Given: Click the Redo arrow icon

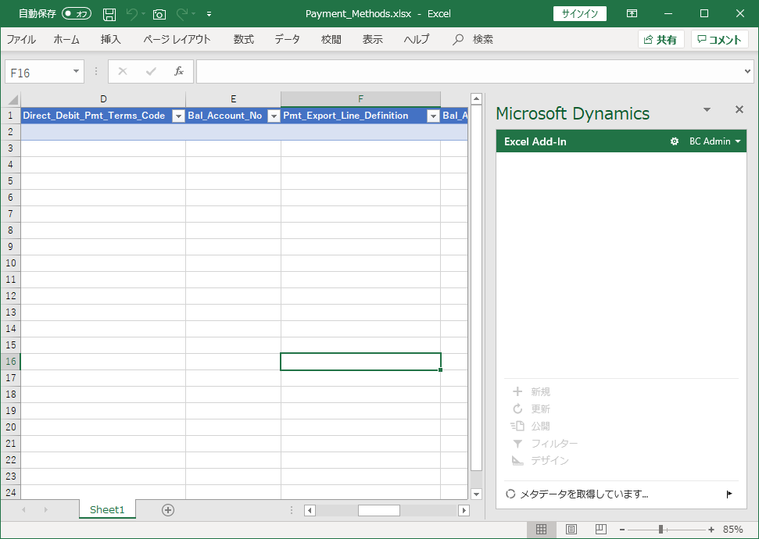Looking at the screenshot, I should pyautogui.click(x=182, y=14).
